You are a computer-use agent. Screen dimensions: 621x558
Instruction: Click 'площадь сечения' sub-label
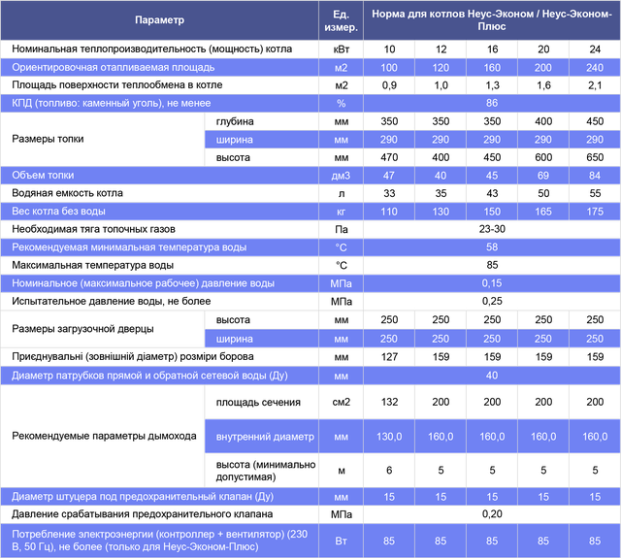pyautogui.click(x=258, y=403)
